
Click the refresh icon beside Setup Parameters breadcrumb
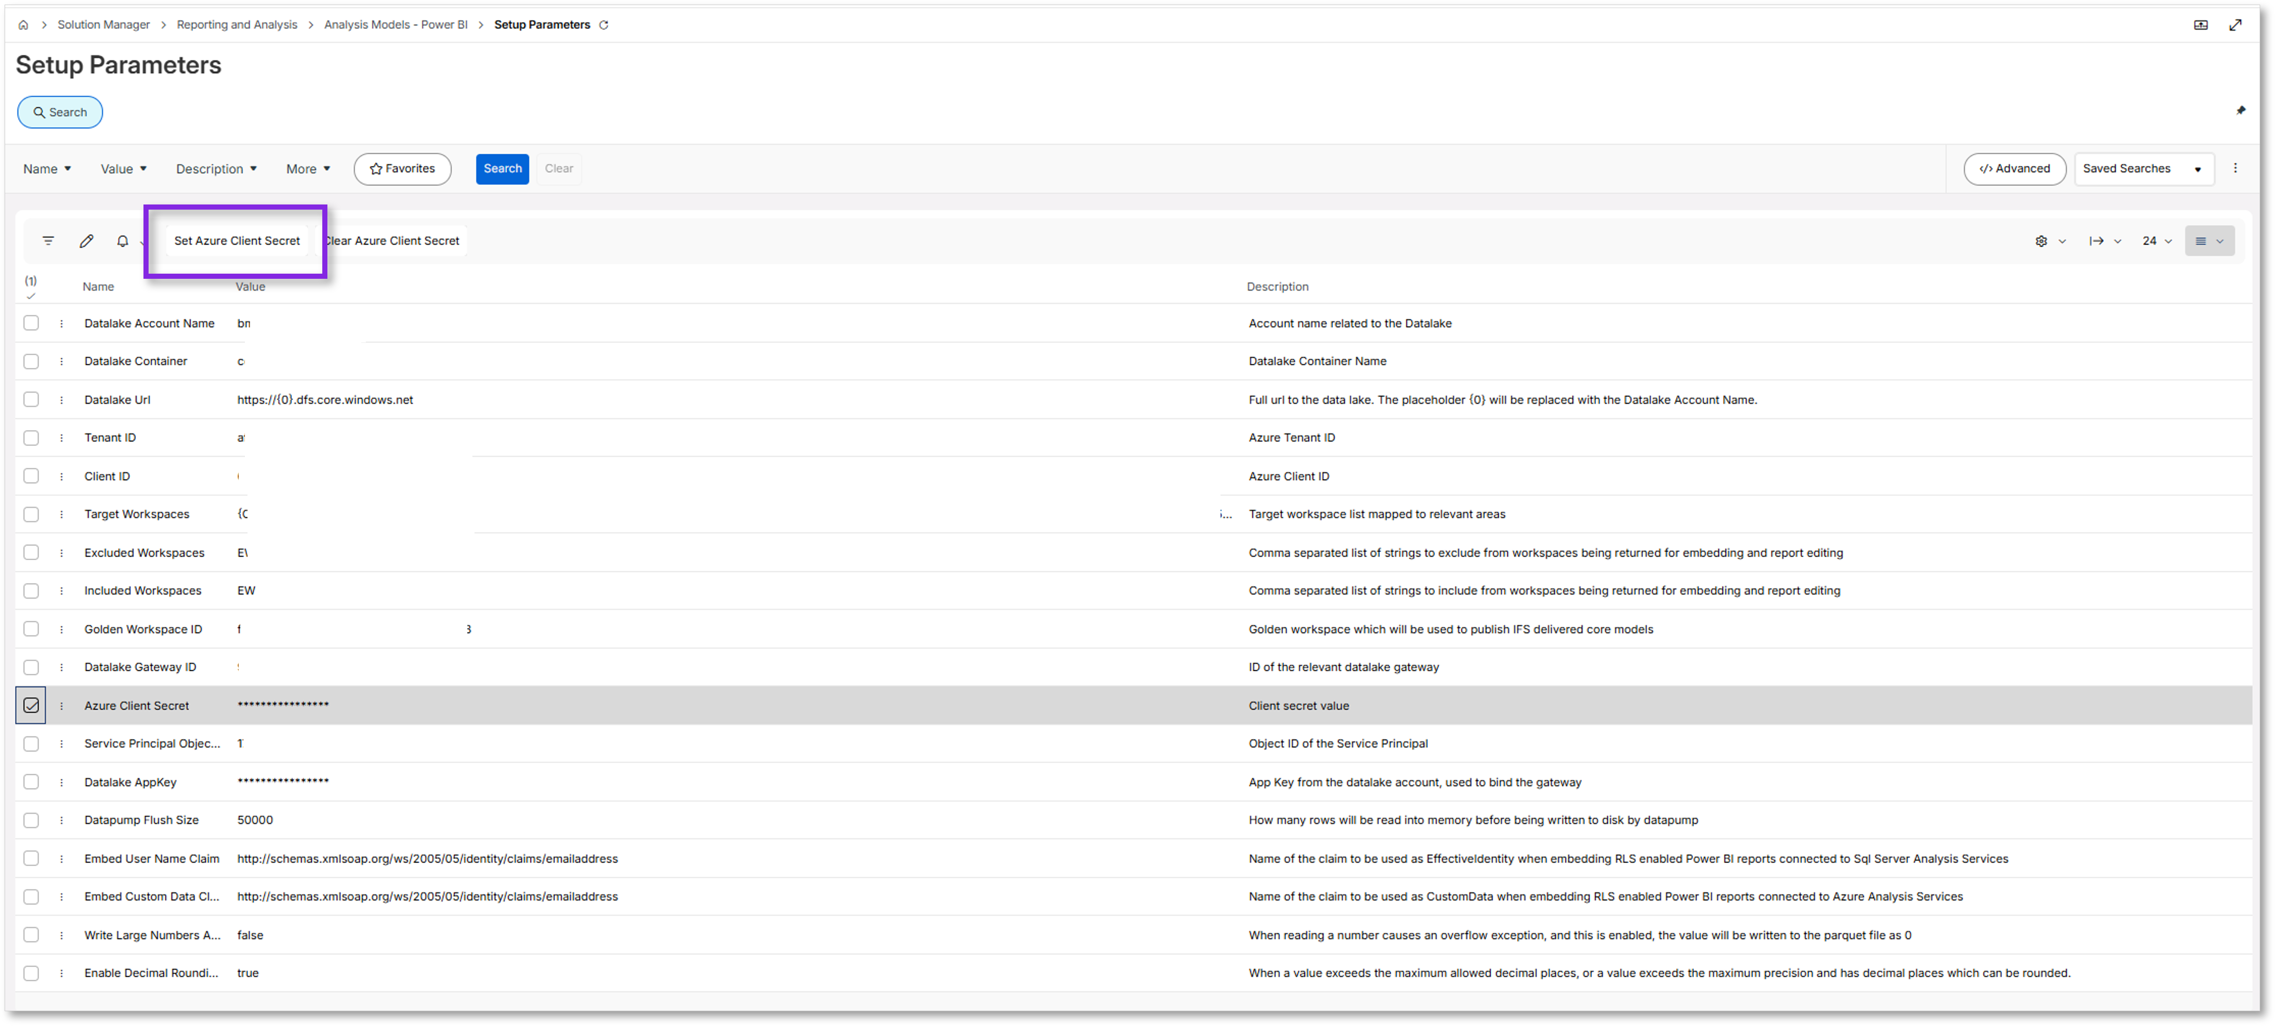click(604, 25)
